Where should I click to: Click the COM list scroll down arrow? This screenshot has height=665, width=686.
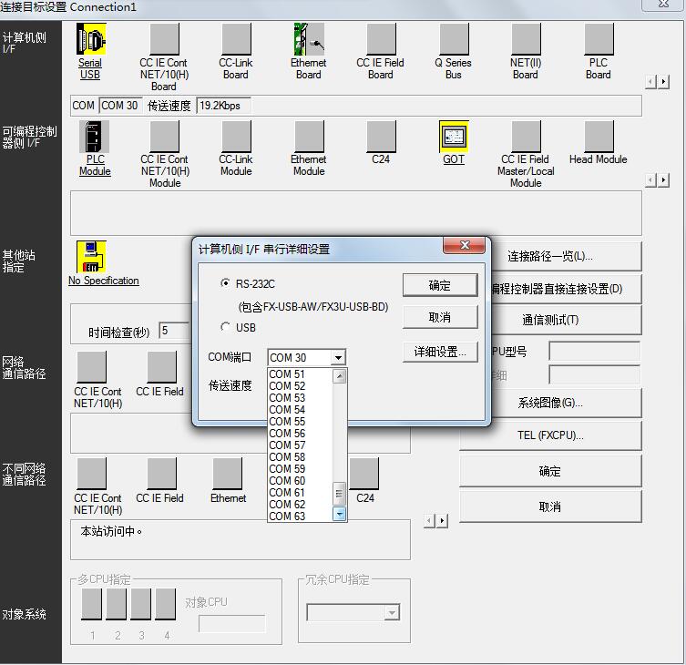coord(340,515)
